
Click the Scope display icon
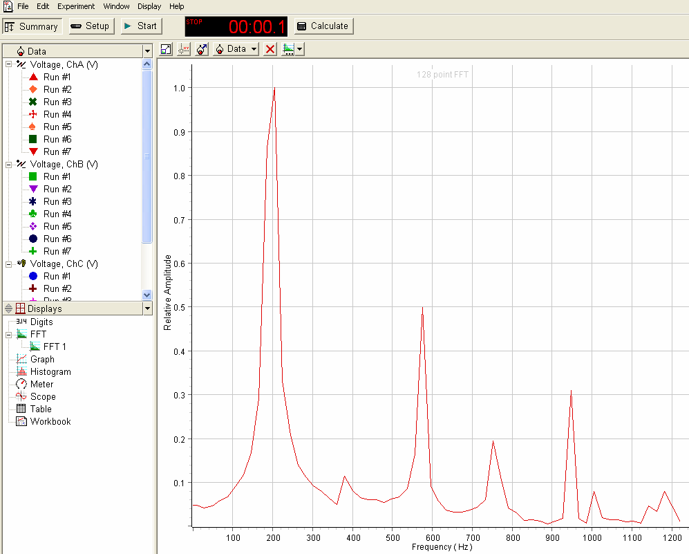21,396
